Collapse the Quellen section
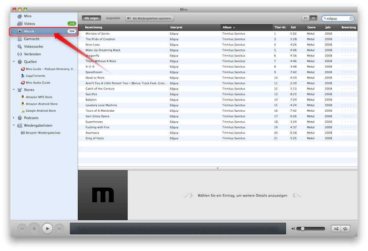 coord(14,62)
